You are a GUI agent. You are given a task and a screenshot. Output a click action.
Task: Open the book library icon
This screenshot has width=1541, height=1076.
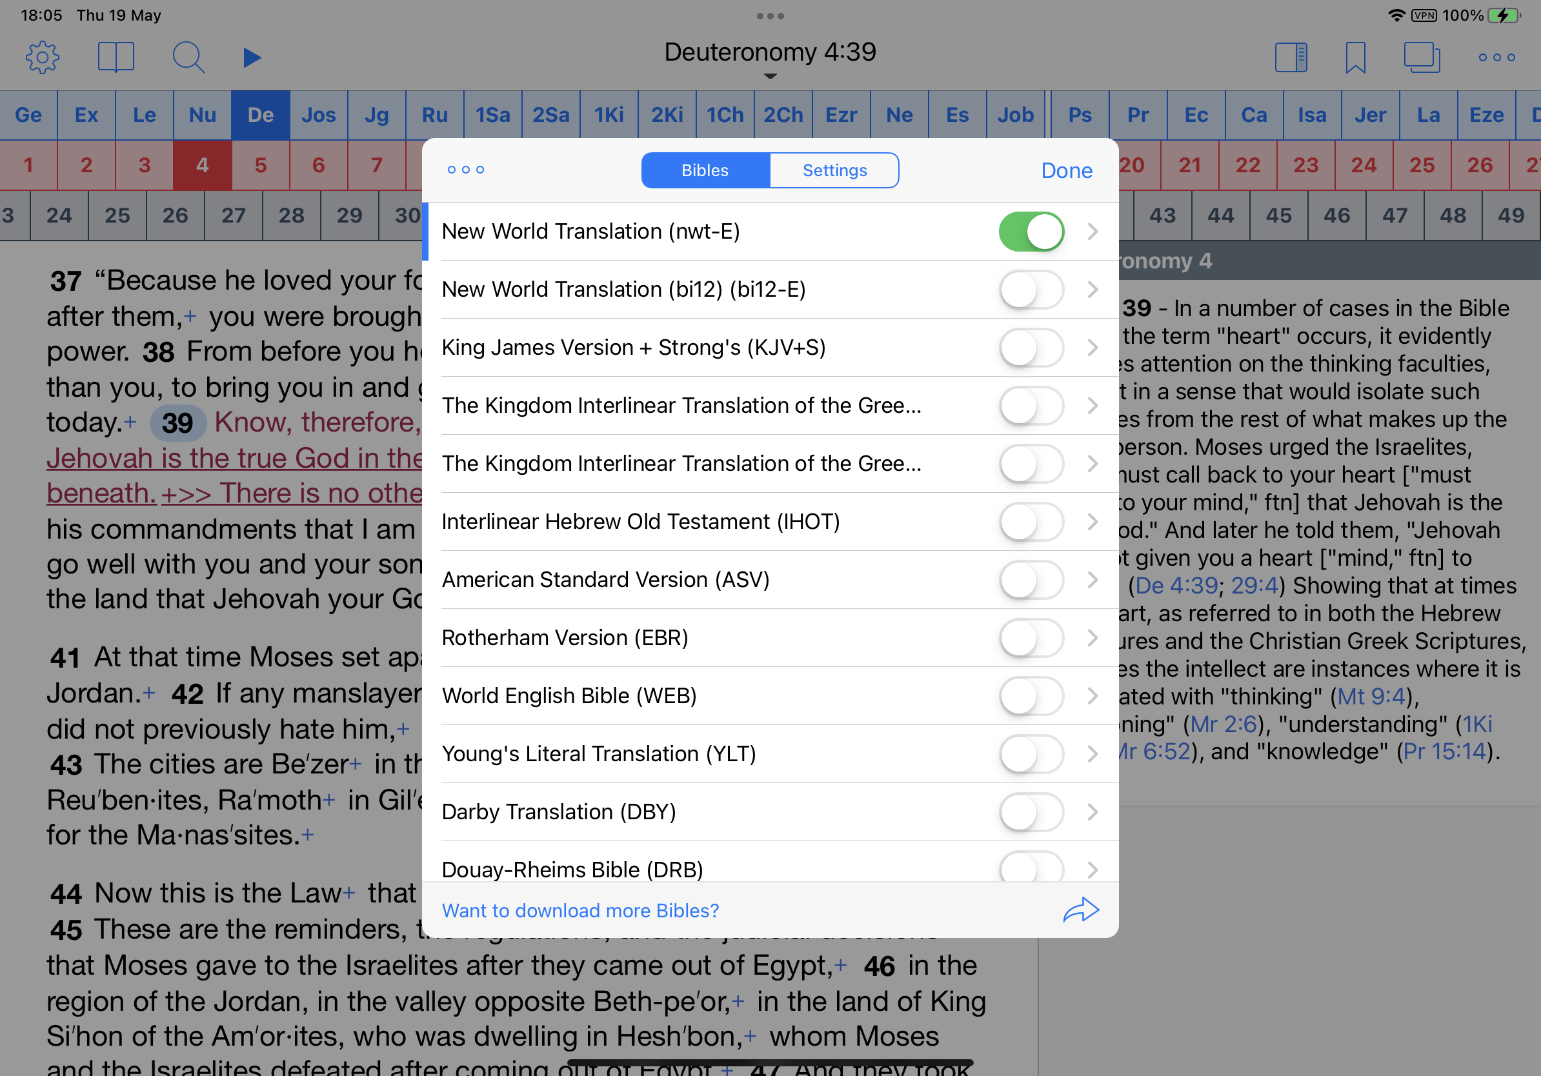[x=116, y=57]
